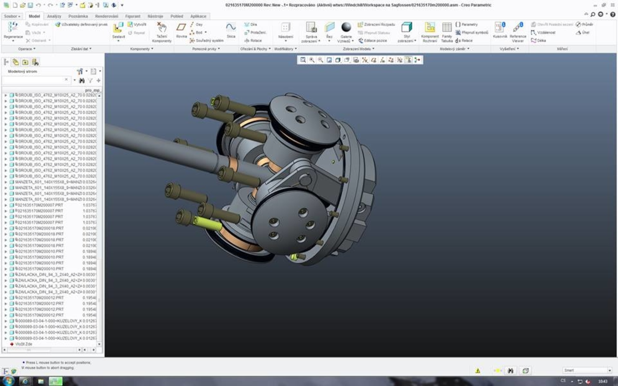The image size is (618, 386).
Task: Click the Díra hole tool
Action: click(x=251, y=24)
